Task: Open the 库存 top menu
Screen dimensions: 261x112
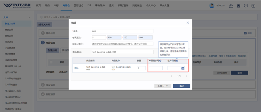Action: tap(56, 5)
